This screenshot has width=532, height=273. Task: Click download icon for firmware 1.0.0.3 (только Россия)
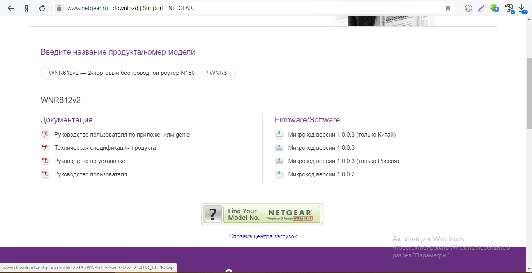(279, 161)
